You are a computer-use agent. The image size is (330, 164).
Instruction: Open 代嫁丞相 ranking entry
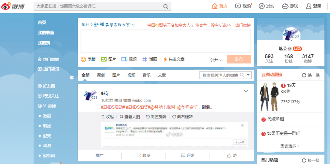coord(275,119)
